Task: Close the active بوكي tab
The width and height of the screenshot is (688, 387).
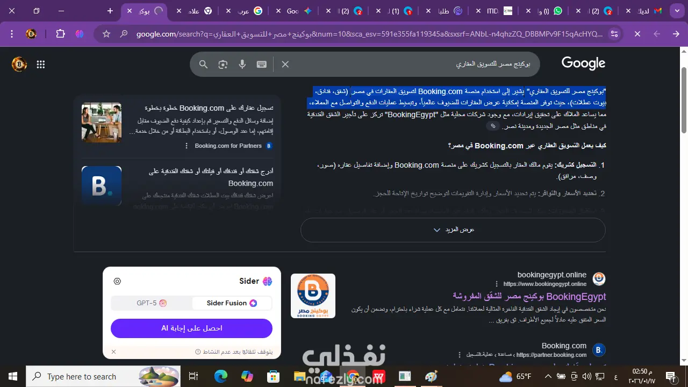Action: pos(130,11)
